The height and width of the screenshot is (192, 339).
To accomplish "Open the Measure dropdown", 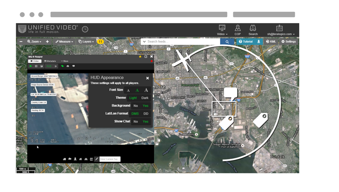I will click(64, 42).
